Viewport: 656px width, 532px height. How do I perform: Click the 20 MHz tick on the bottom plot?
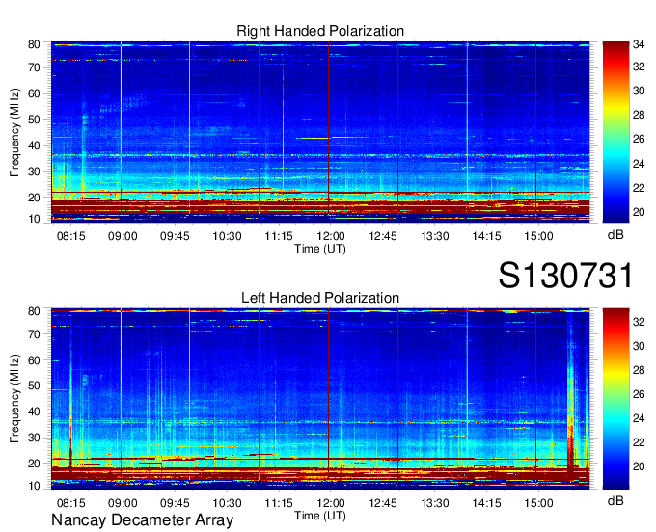(34, 464)
